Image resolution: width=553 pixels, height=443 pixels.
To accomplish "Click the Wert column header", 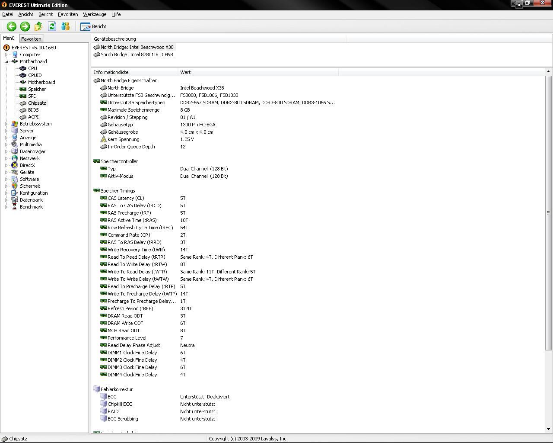I will coord(258,72).
